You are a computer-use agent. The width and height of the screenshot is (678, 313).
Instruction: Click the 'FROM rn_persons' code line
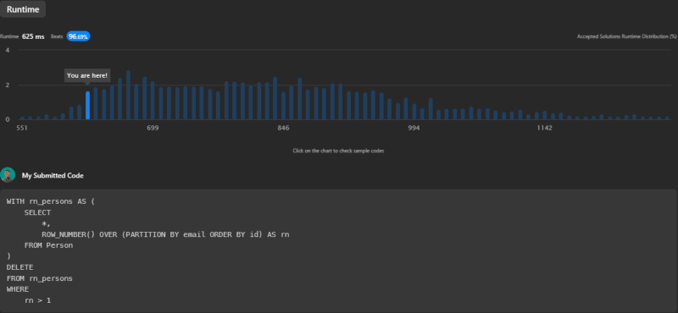coord(39,278)
